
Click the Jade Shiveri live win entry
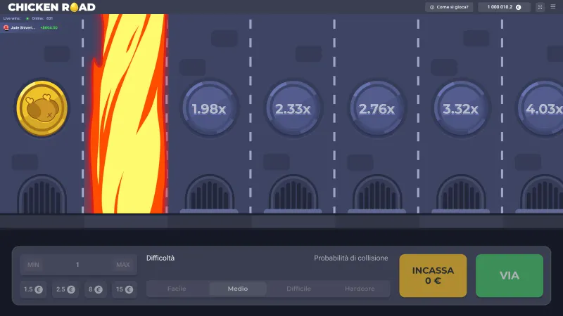point(30,27)
